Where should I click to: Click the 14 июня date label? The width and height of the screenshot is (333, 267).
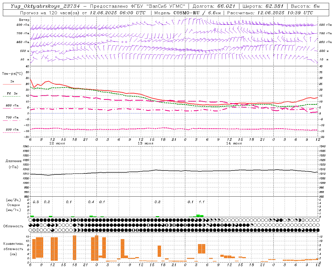pos(234,143)
